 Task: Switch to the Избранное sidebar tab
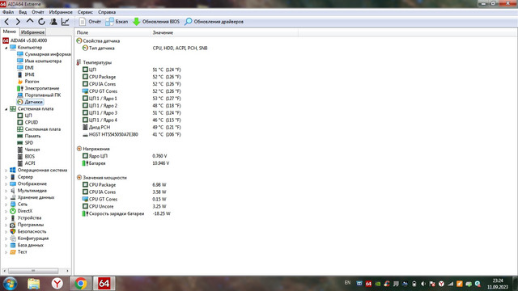pyautogui.click(x=32, y=32)
